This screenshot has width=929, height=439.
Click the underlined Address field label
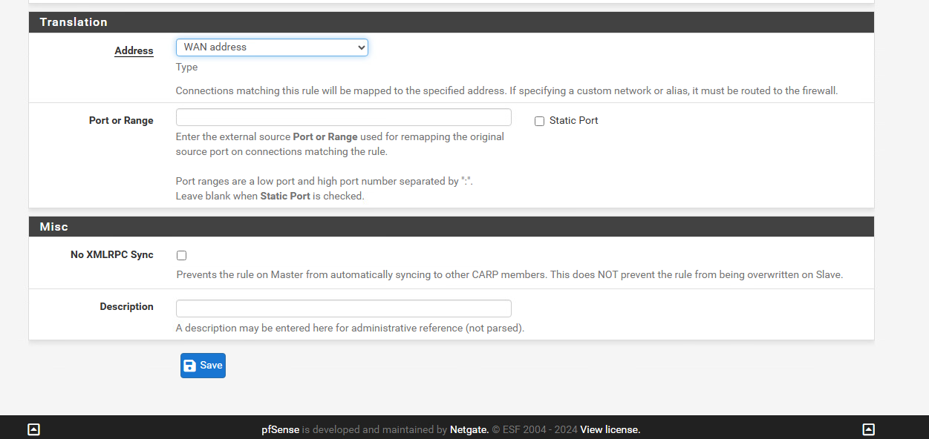pyautogui.click(x=134, y=51)
